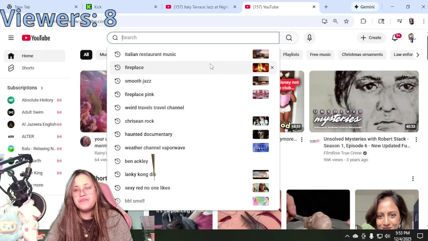Click the install app icon in address bar
The height and width of the screenshot is (241, 428).
[324, 21]
